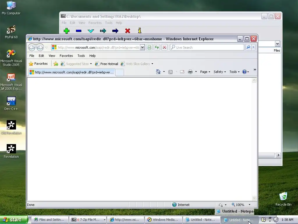Click the Test checkmark icon in 7-Zip

click(91, 31)
